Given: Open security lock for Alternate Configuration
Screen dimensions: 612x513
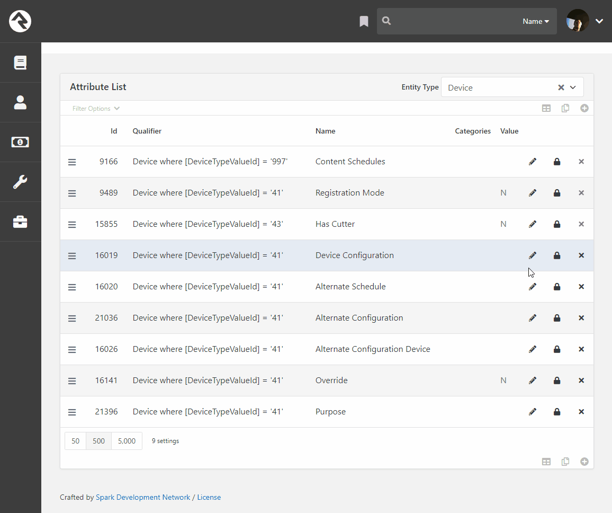Looking at the screenshot, I should [557, 317].
